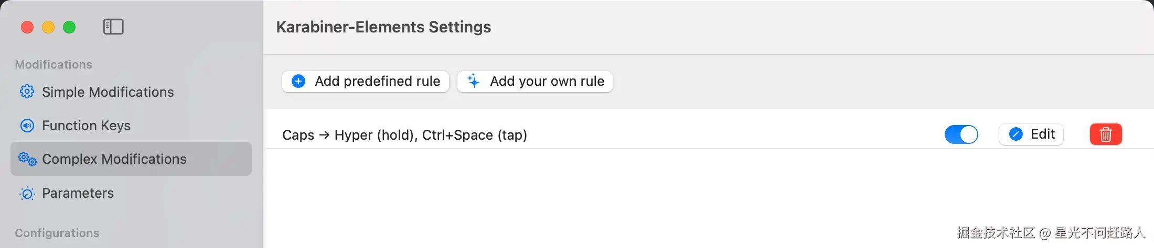
Task: Click the blue pencil icon beside Edit
Action: (1016, 134)
